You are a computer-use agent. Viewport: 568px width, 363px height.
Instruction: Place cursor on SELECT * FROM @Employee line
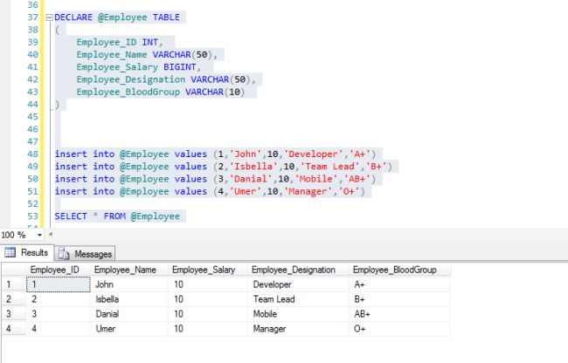[117, 216]
